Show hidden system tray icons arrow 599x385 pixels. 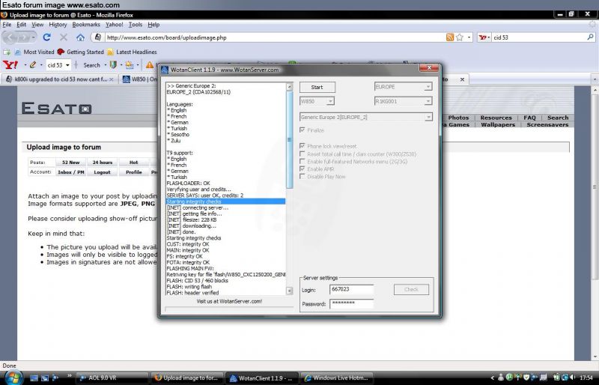point(492,378)
